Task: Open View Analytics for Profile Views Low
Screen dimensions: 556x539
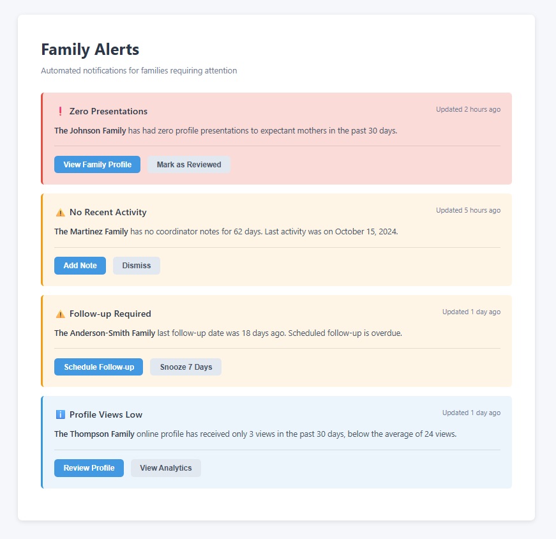Action: tap(165, 467)
